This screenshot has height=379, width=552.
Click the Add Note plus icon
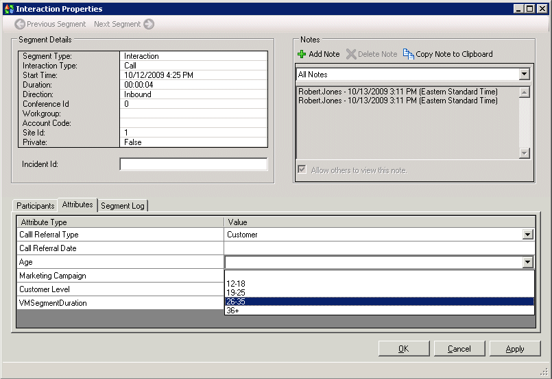pyautogui.click(x=302, y=54)
